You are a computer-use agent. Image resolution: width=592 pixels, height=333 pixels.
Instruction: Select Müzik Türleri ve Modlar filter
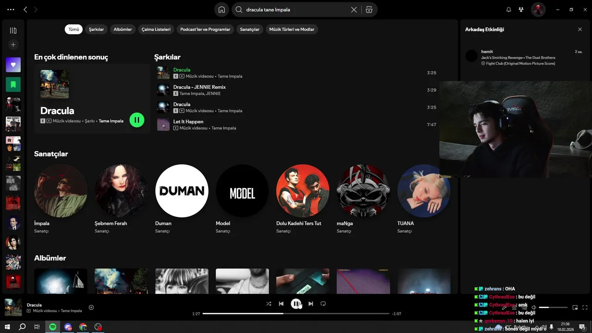292,29
